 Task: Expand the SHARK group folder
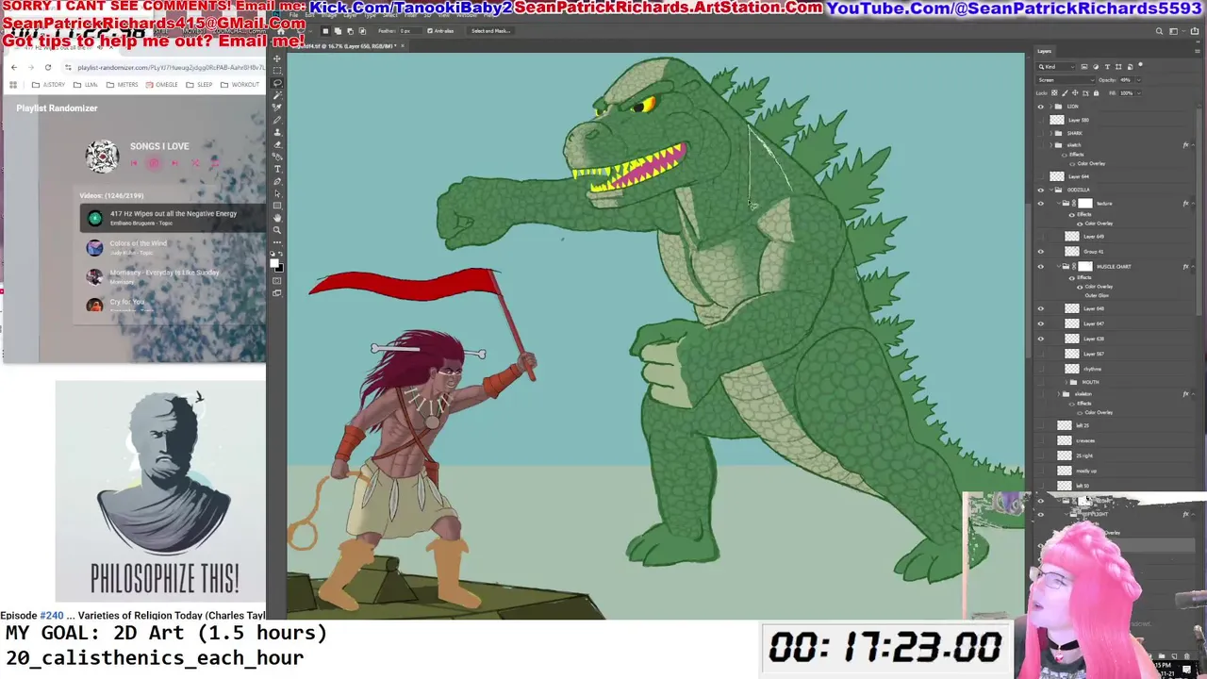[x=1050, y=133]
